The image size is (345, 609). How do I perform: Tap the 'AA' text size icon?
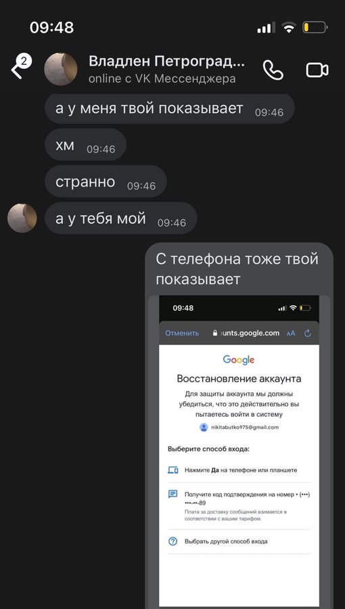(291, 333)
